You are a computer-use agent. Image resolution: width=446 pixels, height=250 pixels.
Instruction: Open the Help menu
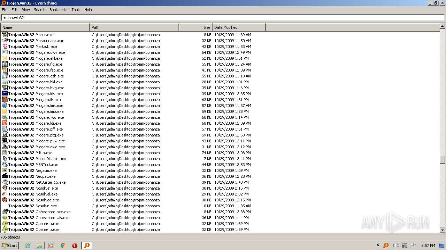click(x=88, y=10)
